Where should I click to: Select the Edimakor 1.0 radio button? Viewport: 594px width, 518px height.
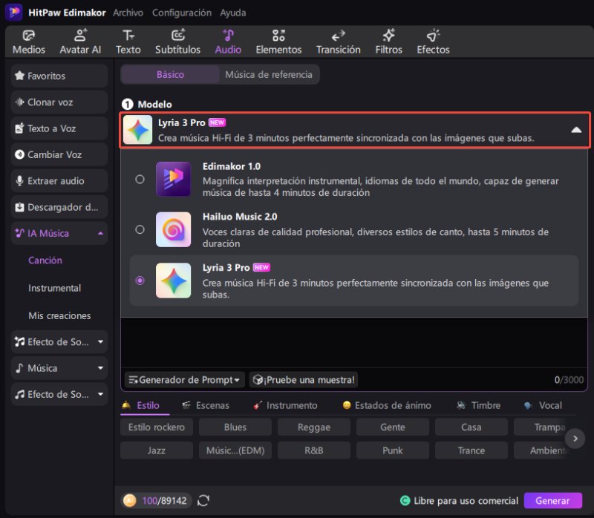(140, 179)
